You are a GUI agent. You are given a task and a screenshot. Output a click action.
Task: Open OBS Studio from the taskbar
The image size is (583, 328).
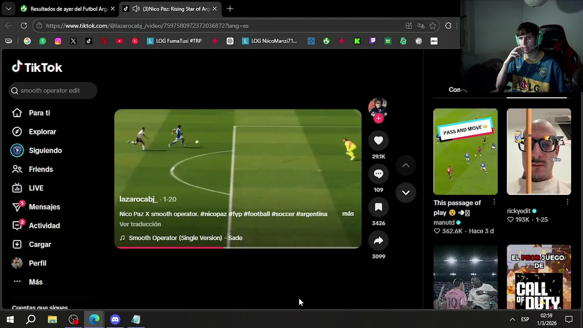(73, 319)
